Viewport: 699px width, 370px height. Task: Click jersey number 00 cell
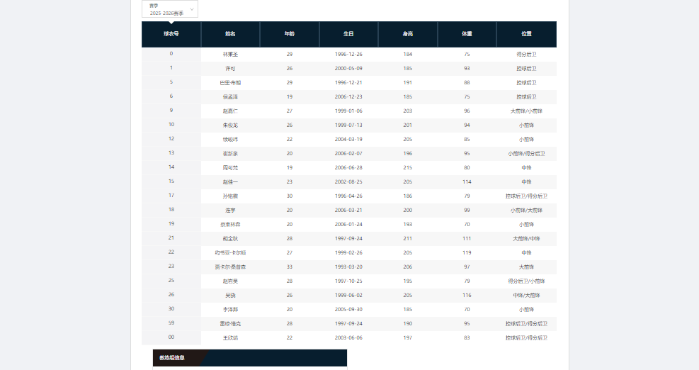coord(171,338)
